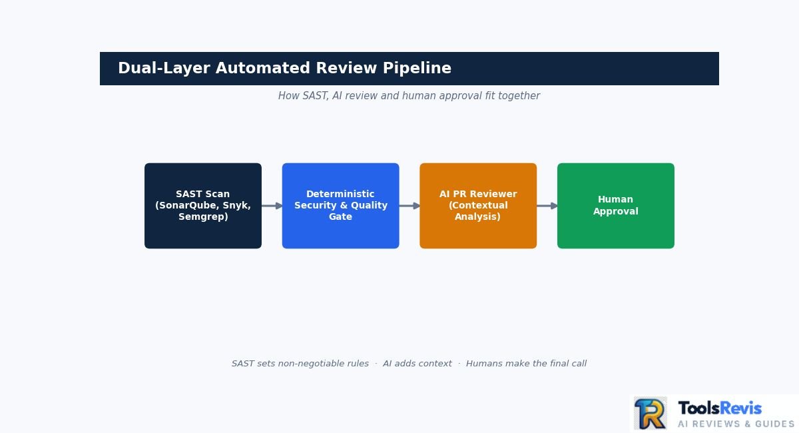Click the footer text 'SAST sets non-negotiable rules'

pos(300,364)
